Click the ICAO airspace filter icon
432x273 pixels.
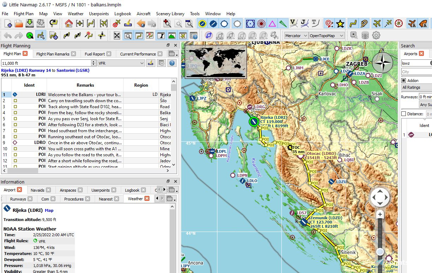pyautogui.click(x=220, y=36)
